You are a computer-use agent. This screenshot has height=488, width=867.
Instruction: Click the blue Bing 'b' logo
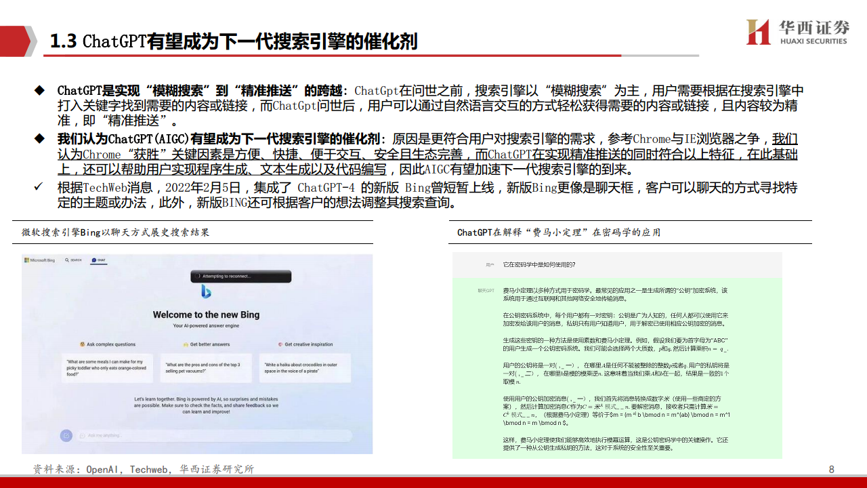coord(206,292)
